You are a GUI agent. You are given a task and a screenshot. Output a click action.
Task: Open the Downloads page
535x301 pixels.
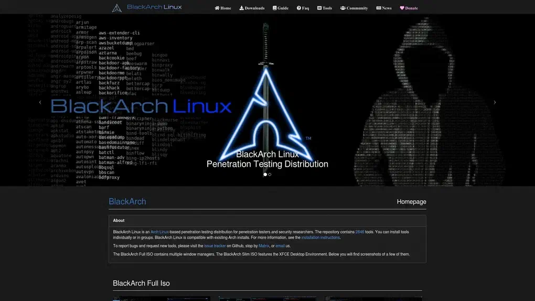[x=252, y=8]
